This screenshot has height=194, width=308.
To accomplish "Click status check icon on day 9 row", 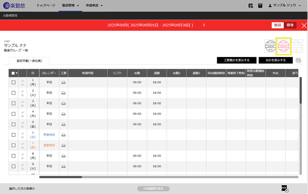I will 23,165.
